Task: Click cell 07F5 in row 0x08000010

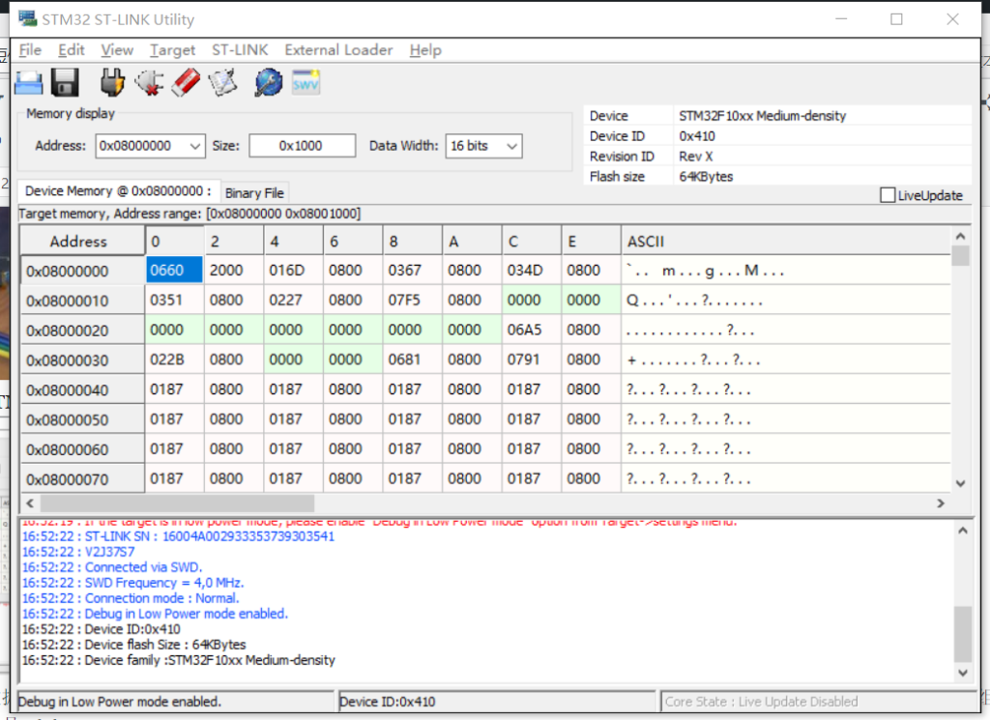Action: click(x=412, y=300)
